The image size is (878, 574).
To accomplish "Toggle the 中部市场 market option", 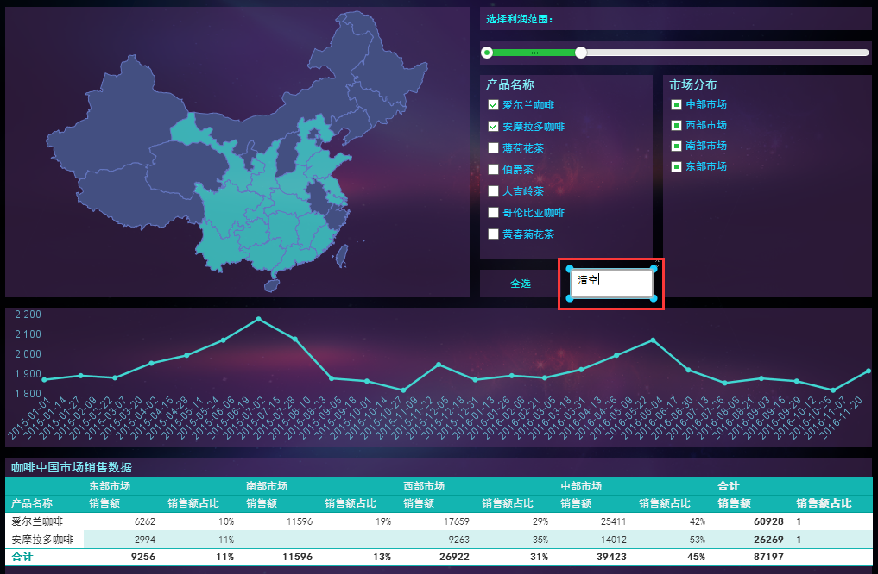I will click(x=677, y=104).
